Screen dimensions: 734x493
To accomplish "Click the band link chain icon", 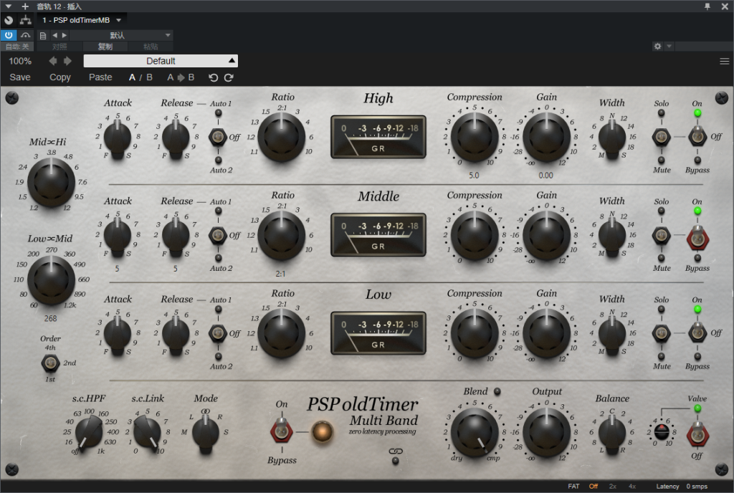I will [x=396, y=451].
